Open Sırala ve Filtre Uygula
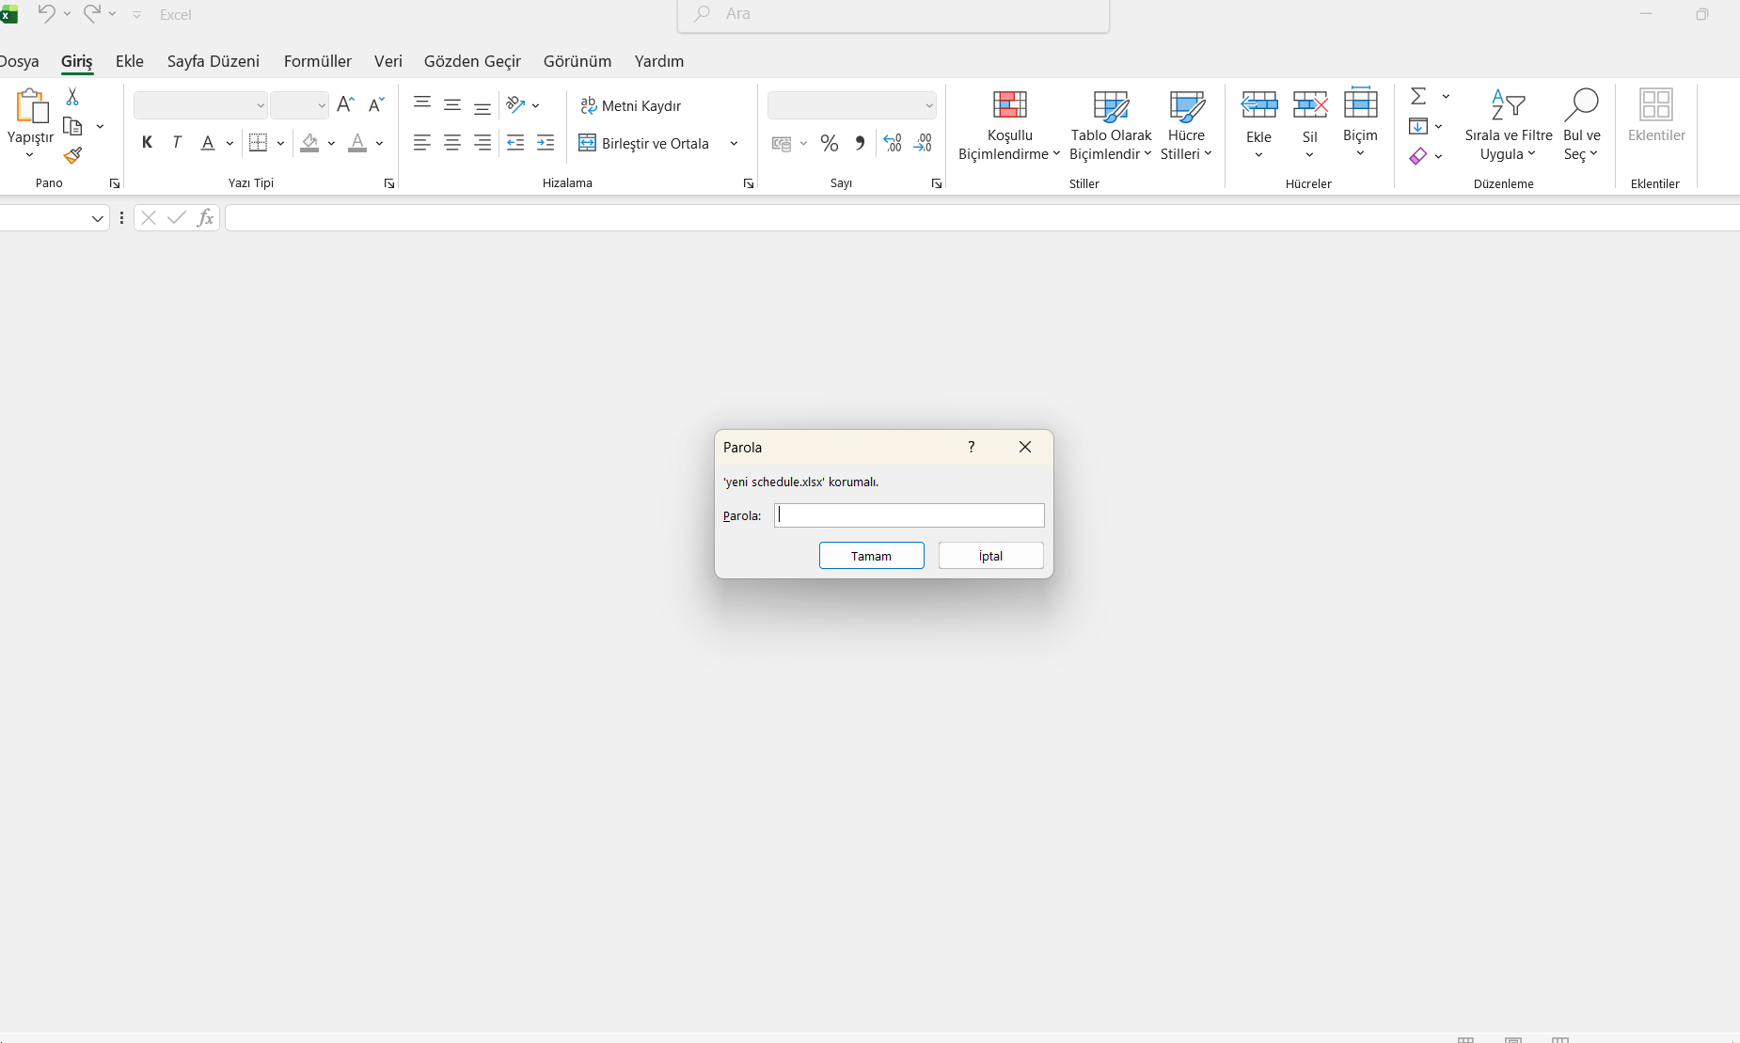 tap(1509, 126)
